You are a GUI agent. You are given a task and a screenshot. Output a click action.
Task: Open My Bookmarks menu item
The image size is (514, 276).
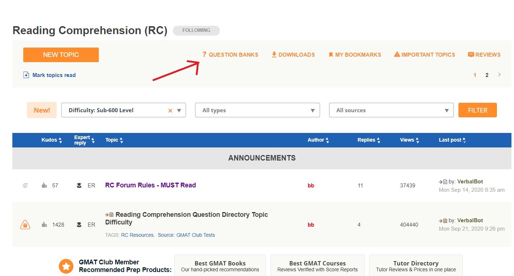point(355,55)
